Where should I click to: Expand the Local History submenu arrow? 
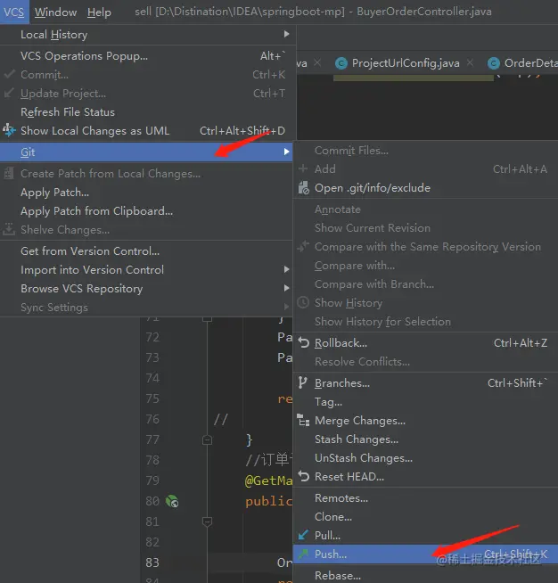[x=286, y=34]
